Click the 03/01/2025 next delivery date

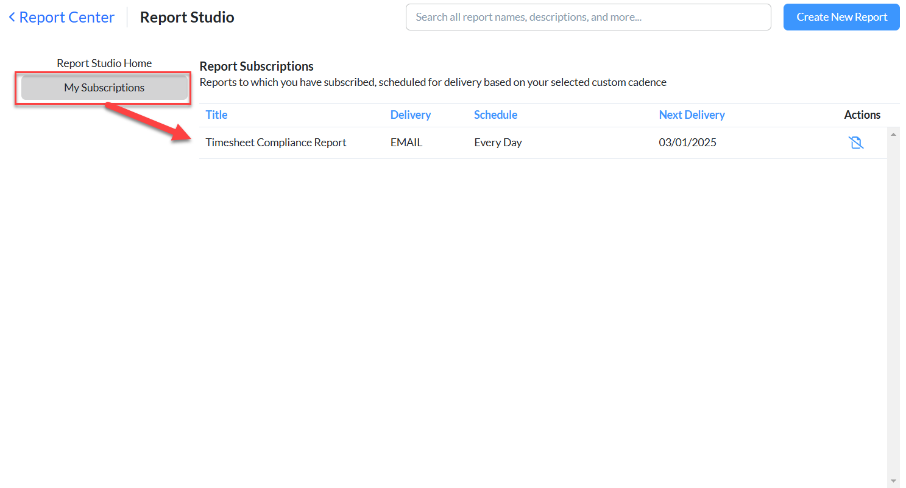point(688,143)
